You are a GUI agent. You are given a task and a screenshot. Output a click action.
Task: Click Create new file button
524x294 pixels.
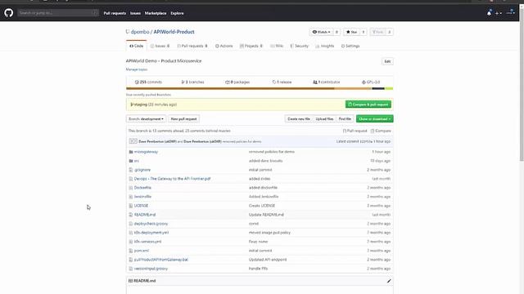click(x=299, y=119)
